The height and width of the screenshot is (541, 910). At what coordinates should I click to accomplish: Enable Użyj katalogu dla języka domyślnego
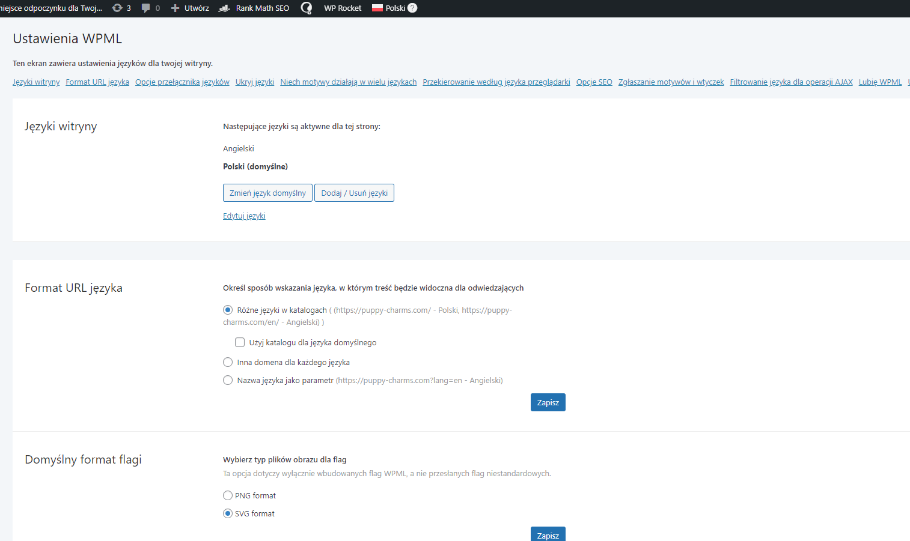click(240, 342)
